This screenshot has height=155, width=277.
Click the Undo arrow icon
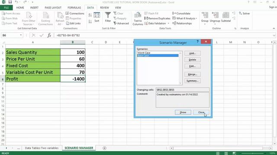pyautogui.click(x=16, y=2)
